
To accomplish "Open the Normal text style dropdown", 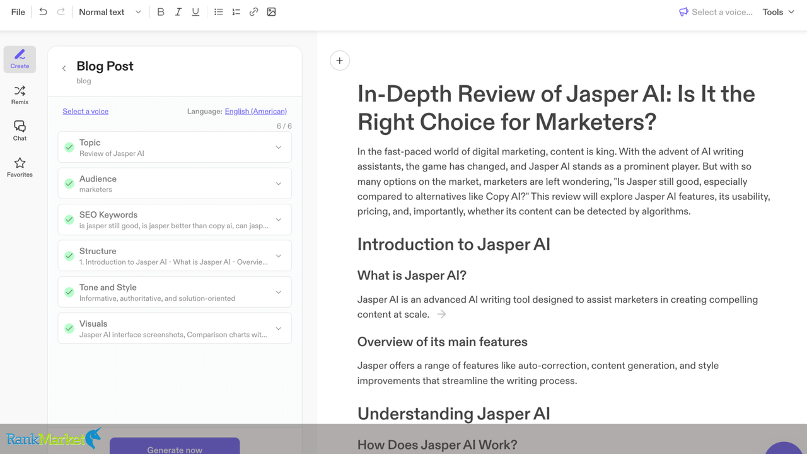I will [110, 12].
